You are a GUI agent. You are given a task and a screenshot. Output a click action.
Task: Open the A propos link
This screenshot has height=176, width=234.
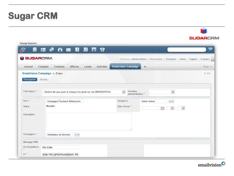click(205, 59)
